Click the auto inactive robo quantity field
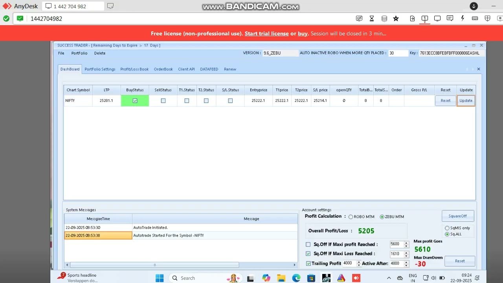This screenshot has width=503, height=283. click(398, 53)
